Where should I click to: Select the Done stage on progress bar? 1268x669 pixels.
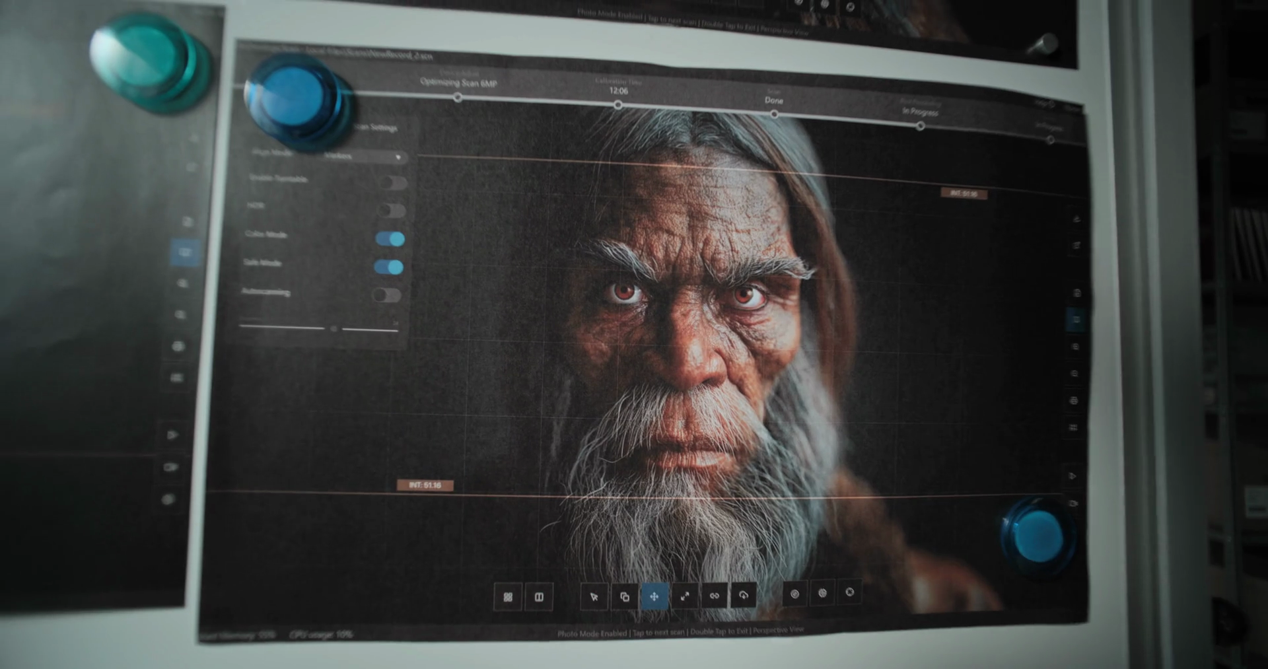774,114
